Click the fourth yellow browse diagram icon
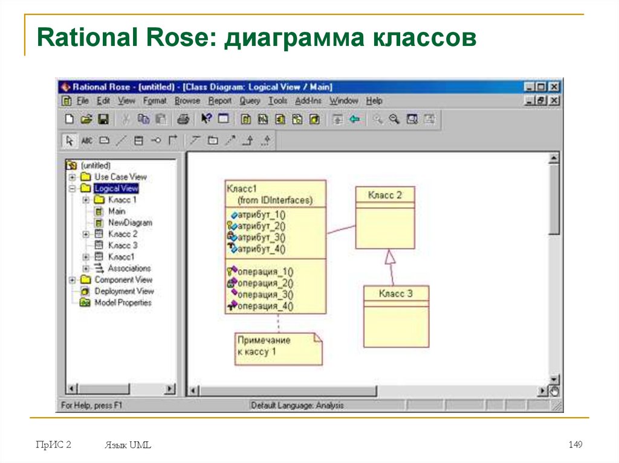Image resolution: width=619 pixels, height=463 pixels. 297,119
